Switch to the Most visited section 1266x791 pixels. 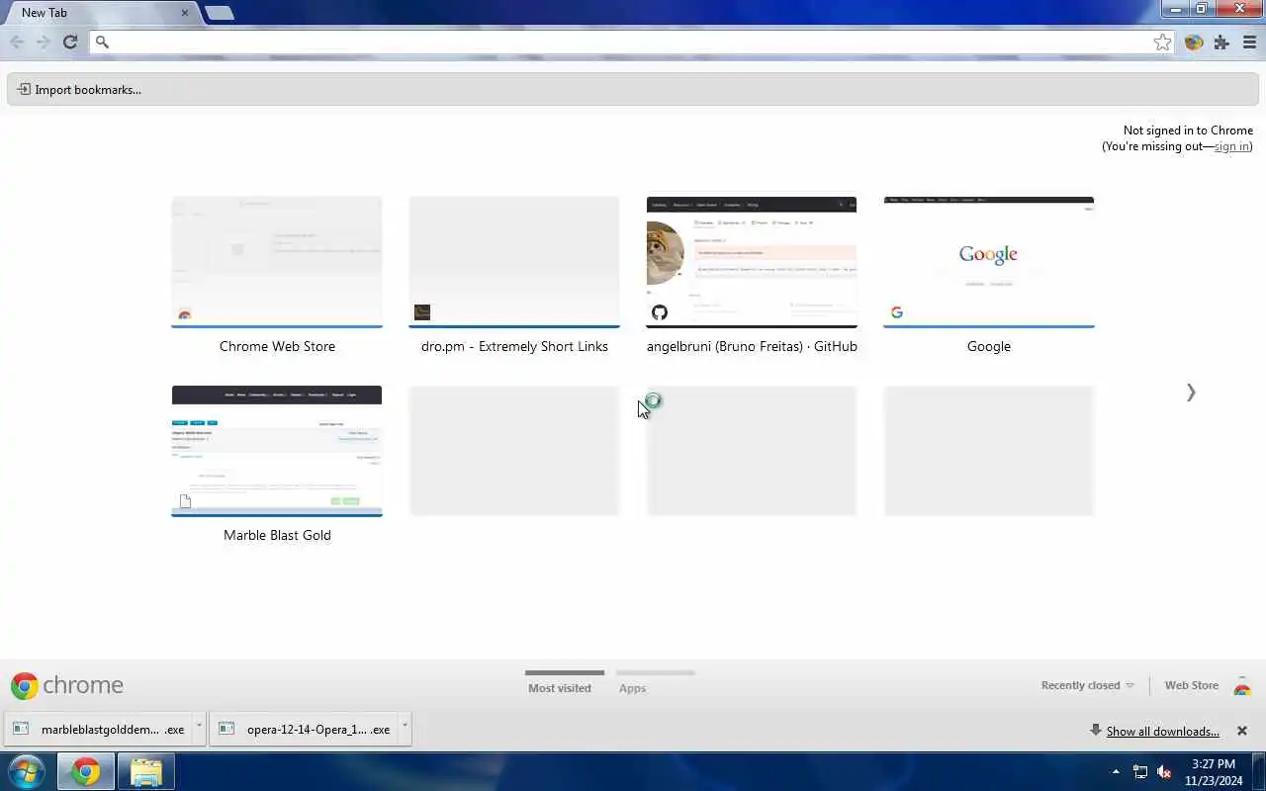click(x=560, y=688)
